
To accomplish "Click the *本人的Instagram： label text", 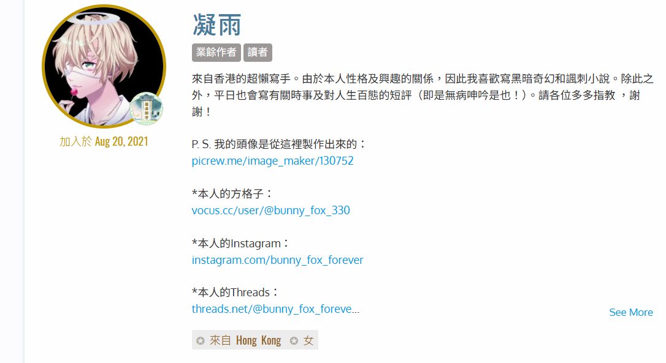I will click(240, 244).
